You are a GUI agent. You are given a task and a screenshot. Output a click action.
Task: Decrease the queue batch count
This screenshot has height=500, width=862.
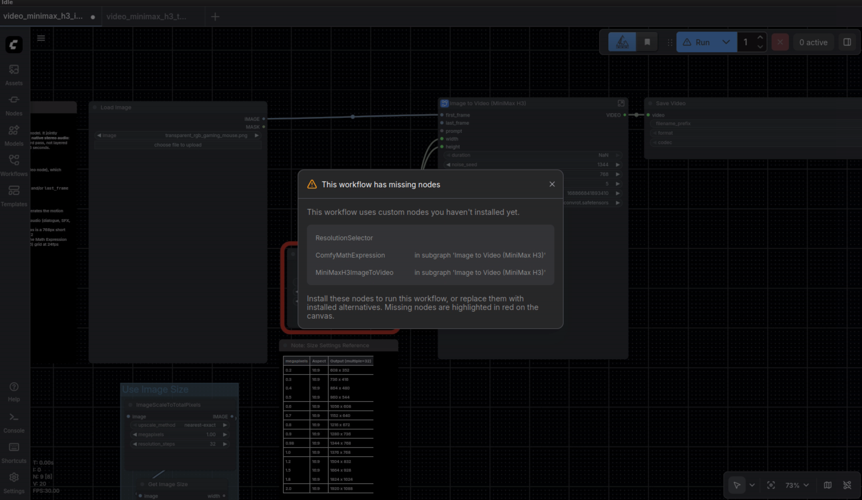pyautogui.click(x=760, y=47)
